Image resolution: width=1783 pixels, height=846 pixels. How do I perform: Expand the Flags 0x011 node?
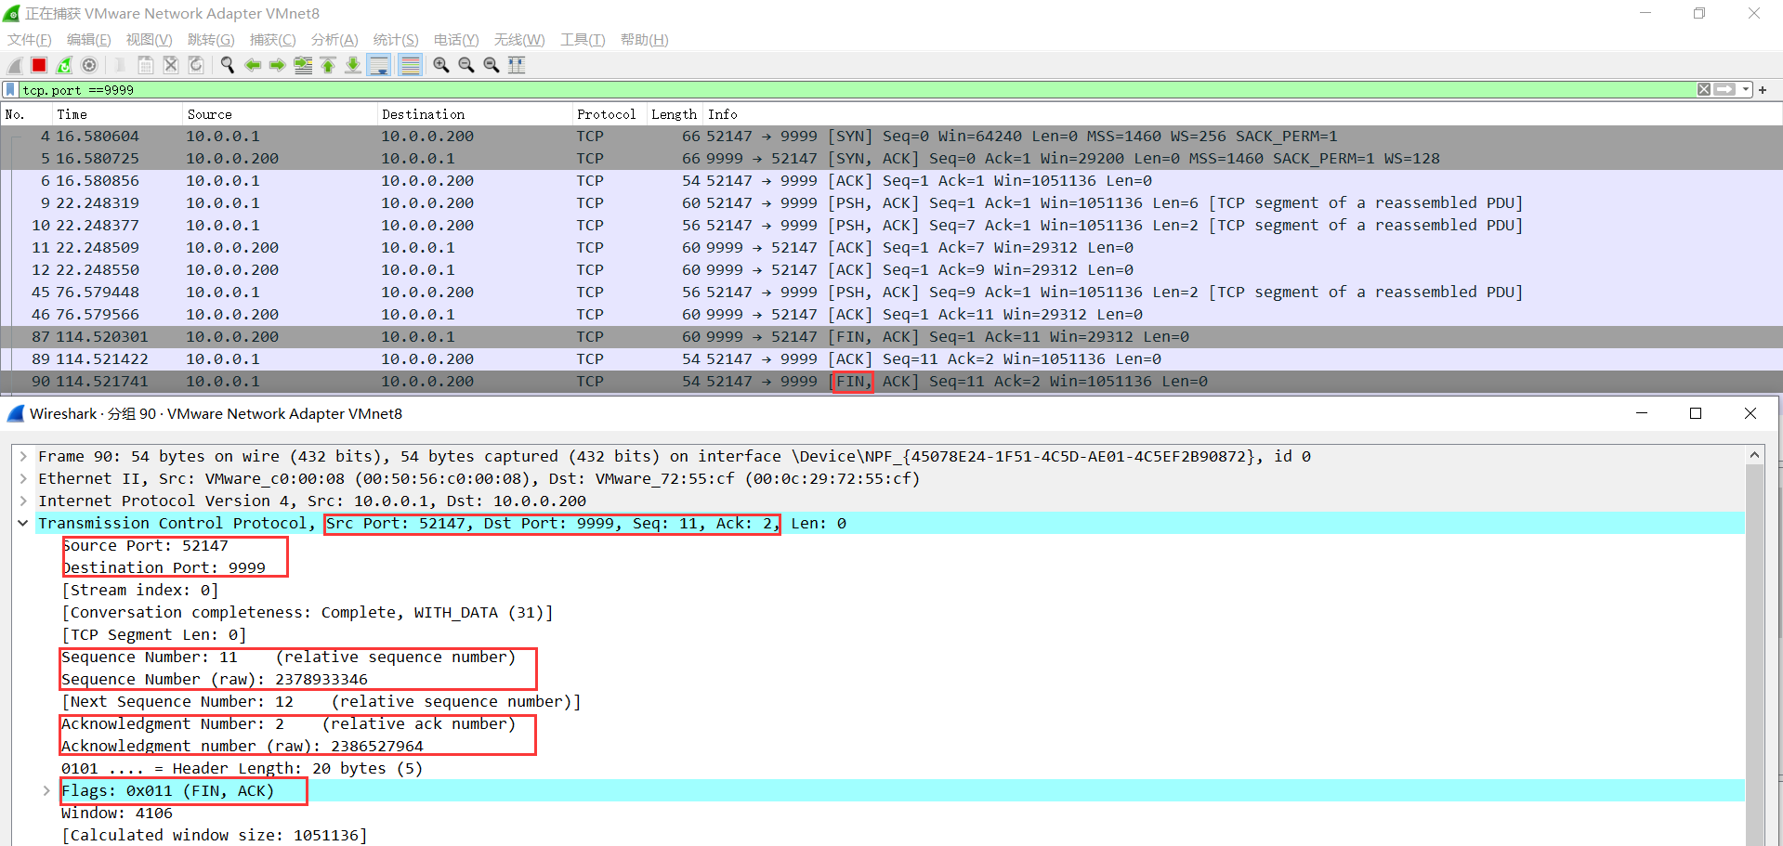pos(46,790)
